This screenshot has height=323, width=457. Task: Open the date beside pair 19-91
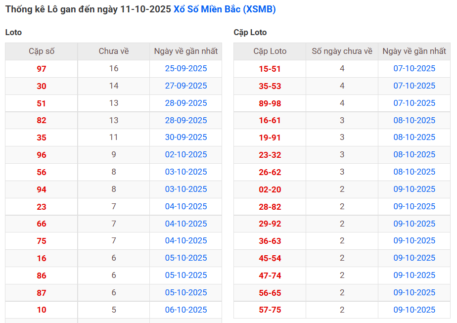pyautogui.click(x=414, y=138)
